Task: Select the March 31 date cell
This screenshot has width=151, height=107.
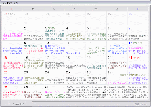Action: tap(54, 92)
